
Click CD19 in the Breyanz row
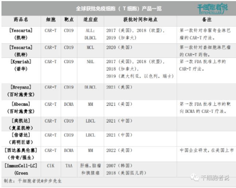click(x=69, y=87)
